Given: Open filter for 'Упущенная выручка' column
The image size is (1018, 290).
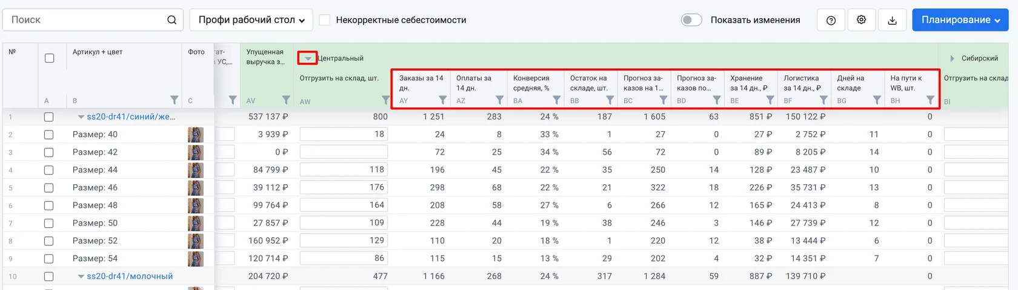Looking at the screenshot, I should click(x=286, y=100).
